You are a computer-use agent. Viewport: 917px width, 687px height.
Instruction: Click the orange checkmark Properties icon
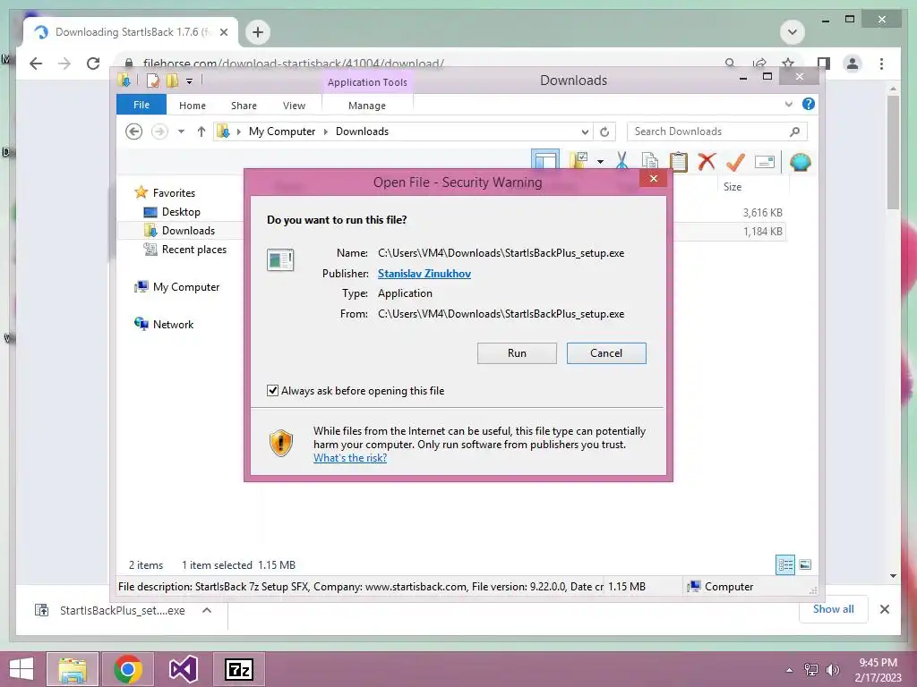pos(735,162)
